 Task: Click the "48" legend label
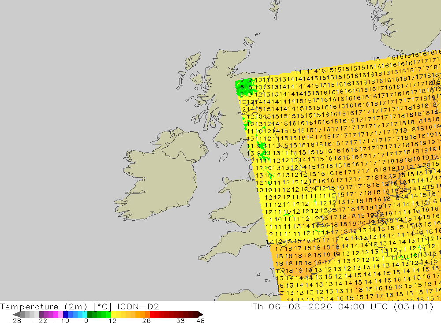pos(201,320)
